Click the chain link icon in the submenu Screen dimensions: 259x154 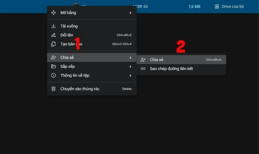(143, 69)
